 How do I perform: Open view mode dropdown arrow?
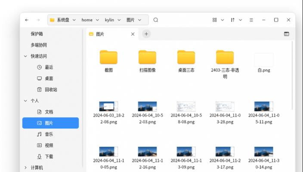223,20
